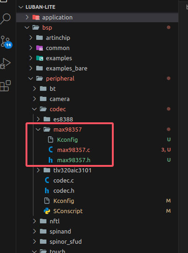Click the C icon of max98357.c
Image resolution: width=188 pixels, height=253 pixels.
coord(51,150)
